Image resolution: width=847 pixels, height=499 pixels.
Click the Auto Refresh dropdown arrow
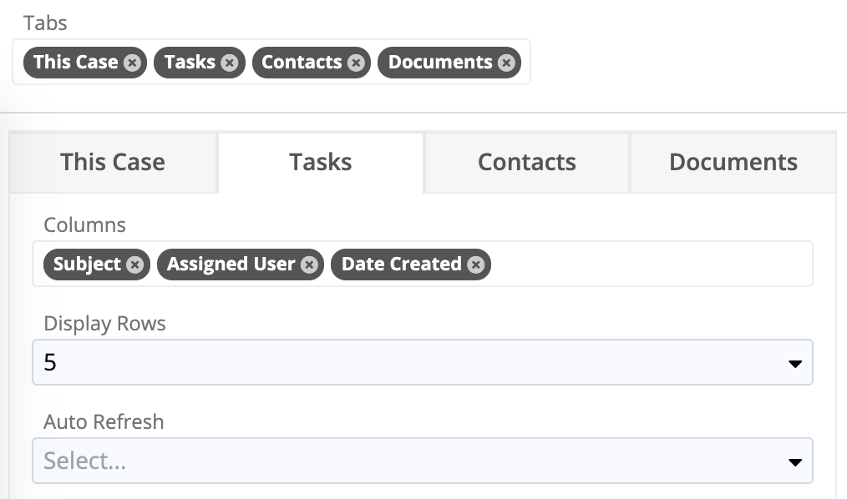tap(795, 462)
